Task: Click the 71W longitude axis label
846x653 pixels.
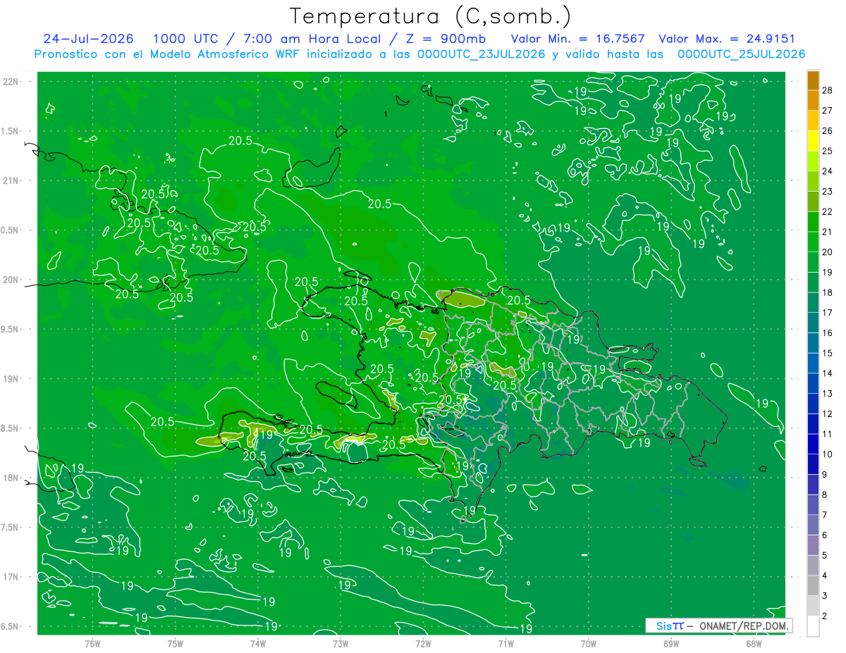Action: [x=505, y=643]
